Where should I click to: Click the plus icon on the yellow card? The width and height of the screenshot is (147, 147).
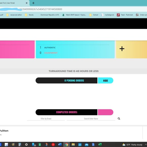(122, 49)
